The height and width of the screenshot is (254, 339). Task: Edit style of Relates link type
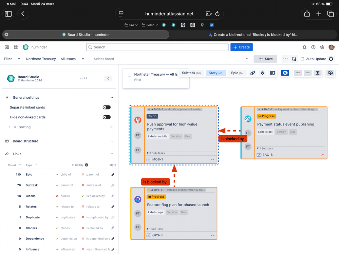tap(113, 207)
